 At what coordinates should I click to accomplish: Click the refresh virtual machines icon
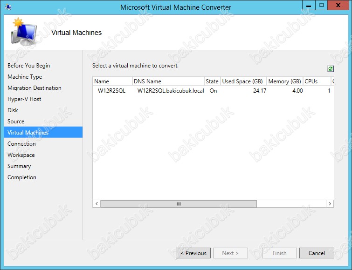pyautogui.click(x=331, y=69)
